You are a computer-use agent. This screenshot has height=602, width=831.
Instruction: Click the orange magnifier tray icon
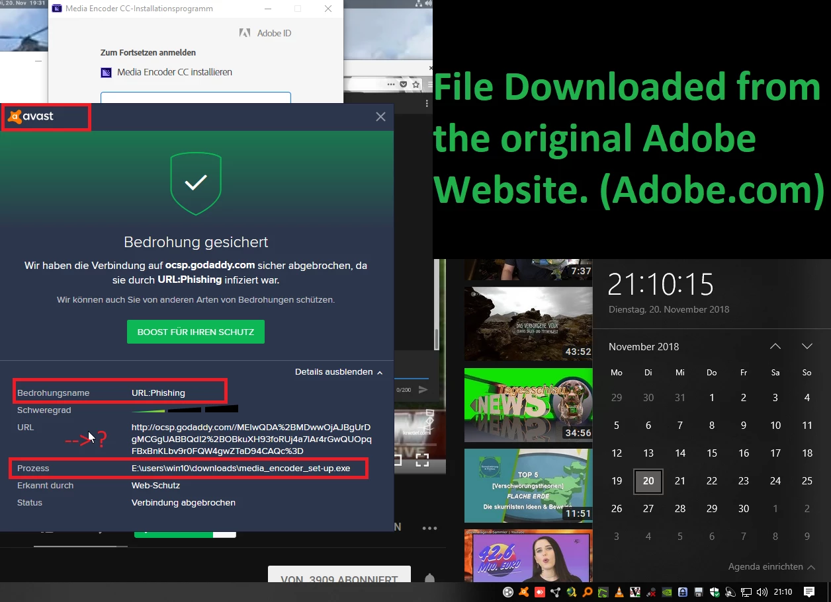[588, 592]
